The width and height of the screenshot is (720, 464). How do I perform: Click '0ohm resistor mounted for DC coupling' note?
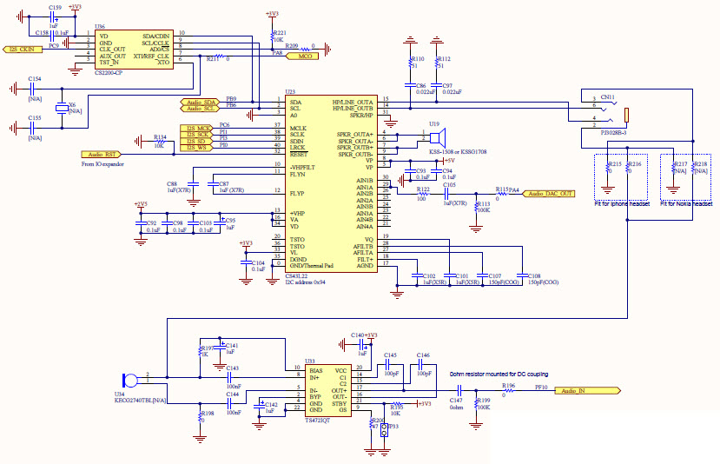499,374
